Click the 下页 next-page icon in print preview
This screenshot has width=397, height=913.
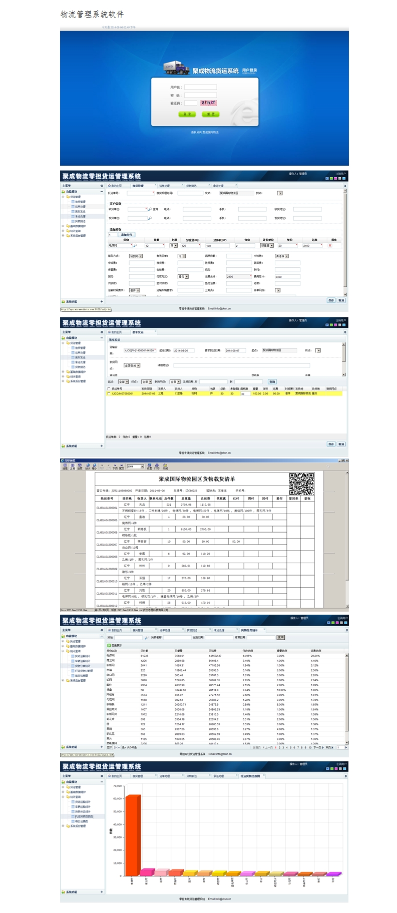click(115, 467)
